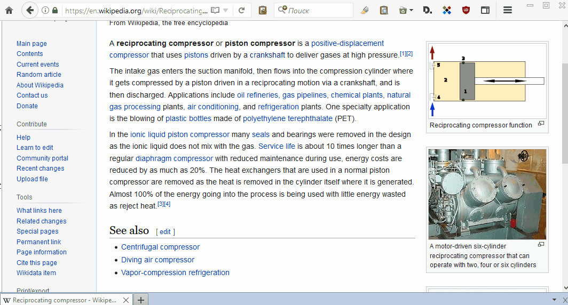Go to Wikipedia Main page link

[x=31, y=43]
